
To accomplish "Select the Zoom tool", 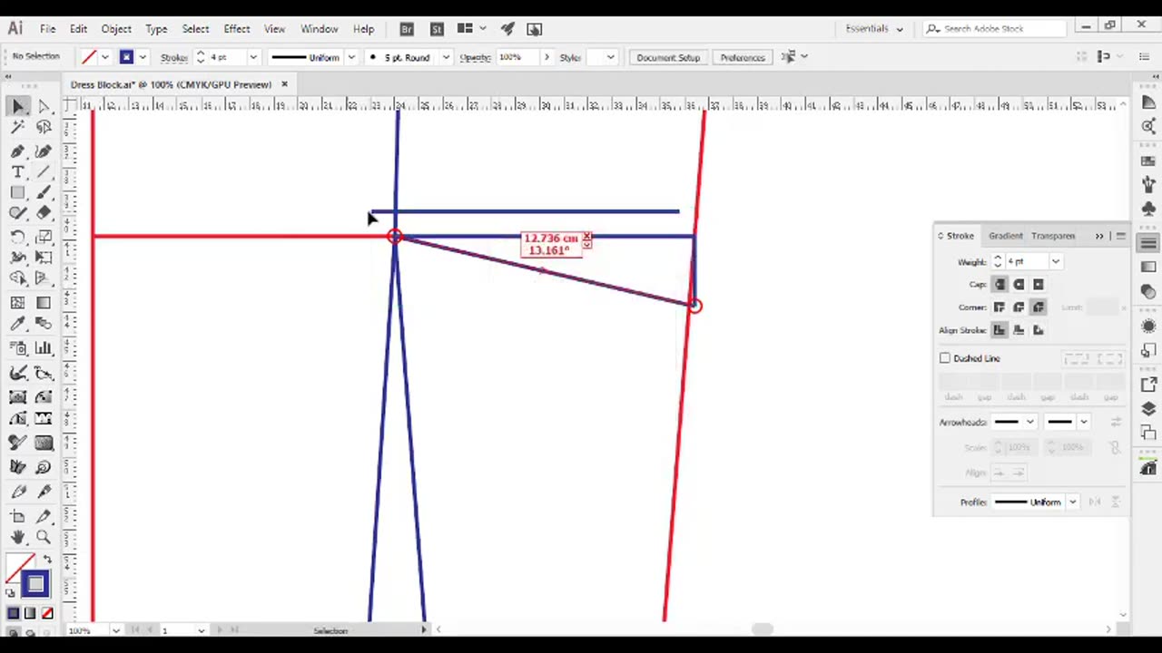I will (x=44, y=537).
